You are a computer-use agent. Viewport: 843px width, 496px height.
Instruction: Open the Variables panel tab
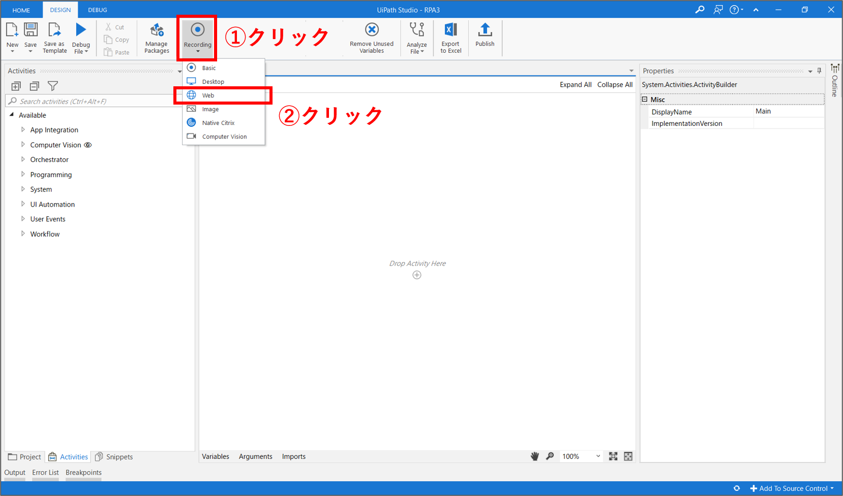click(216, 456)
